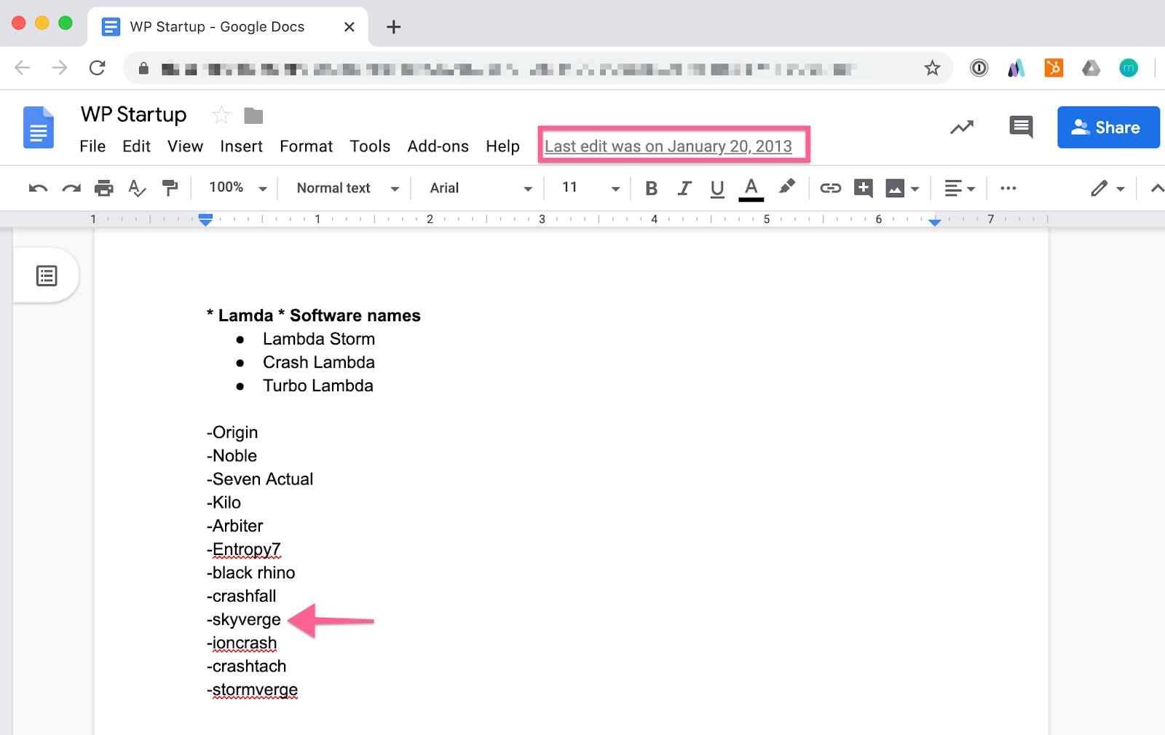Hide the menus with chevron arrow
The height and width of the screenshot is (735, 1165).
pyautogui.click(x=1157, y=189)
